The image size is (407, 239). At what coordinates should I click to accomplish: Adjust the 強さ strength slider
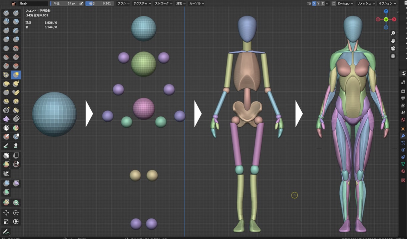point(99,3)
